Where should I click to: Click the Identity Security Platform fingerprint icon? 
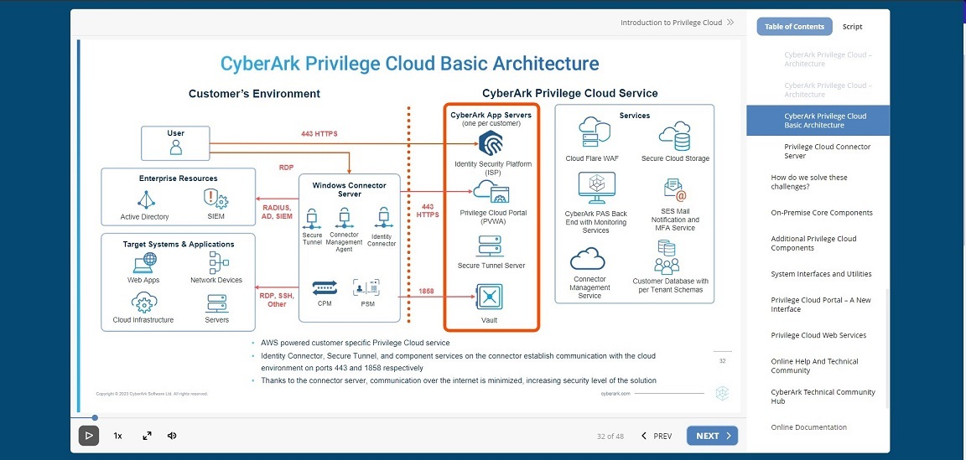[491, 143]
